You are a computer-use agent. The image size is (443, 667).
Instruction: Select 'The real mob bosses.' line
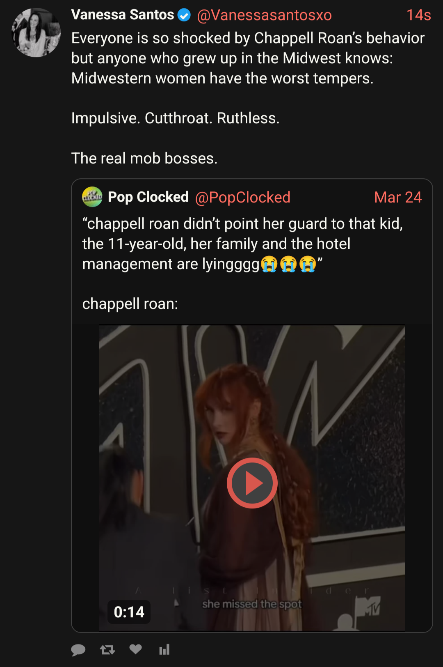(x=144, y=159)
